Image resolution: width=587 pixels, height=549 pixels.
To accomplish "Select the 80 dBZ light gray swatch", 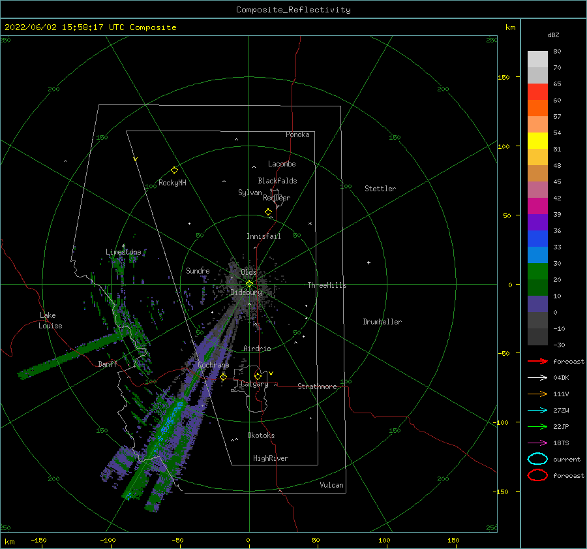I will [x=537, y=59].
